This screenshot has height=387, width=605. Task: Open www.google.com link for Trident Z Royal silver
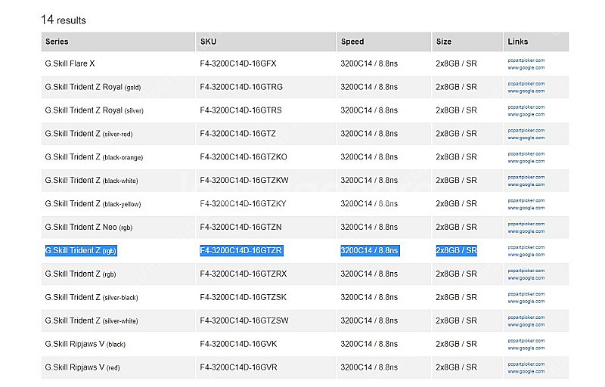point(526,114)
